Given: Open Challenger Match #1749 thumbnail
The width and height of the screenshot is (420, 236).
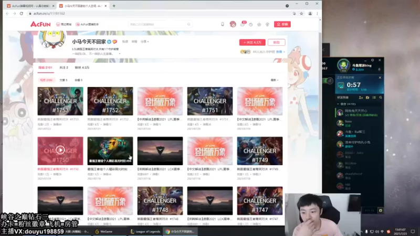Looking at the screenshot, I should pos(260,151).
